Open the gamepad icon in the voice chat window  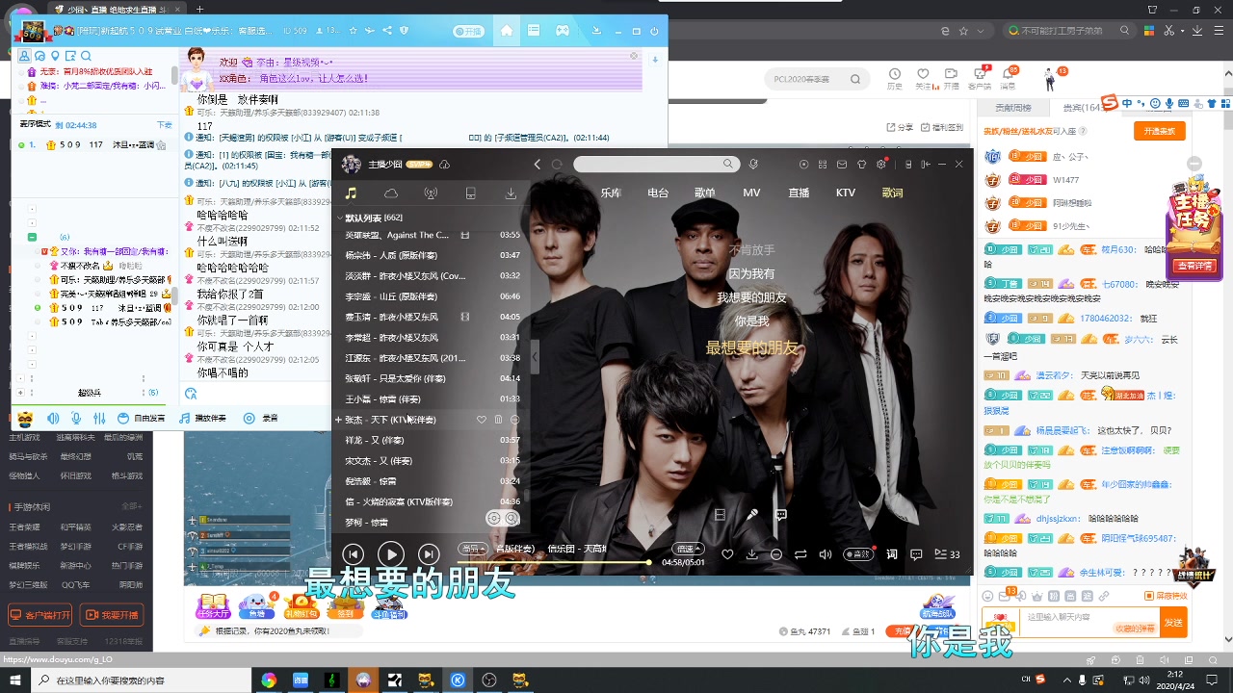563,31
